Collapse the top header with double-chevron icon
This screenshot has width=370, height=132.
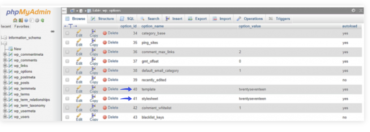click(x=361, y=10)
